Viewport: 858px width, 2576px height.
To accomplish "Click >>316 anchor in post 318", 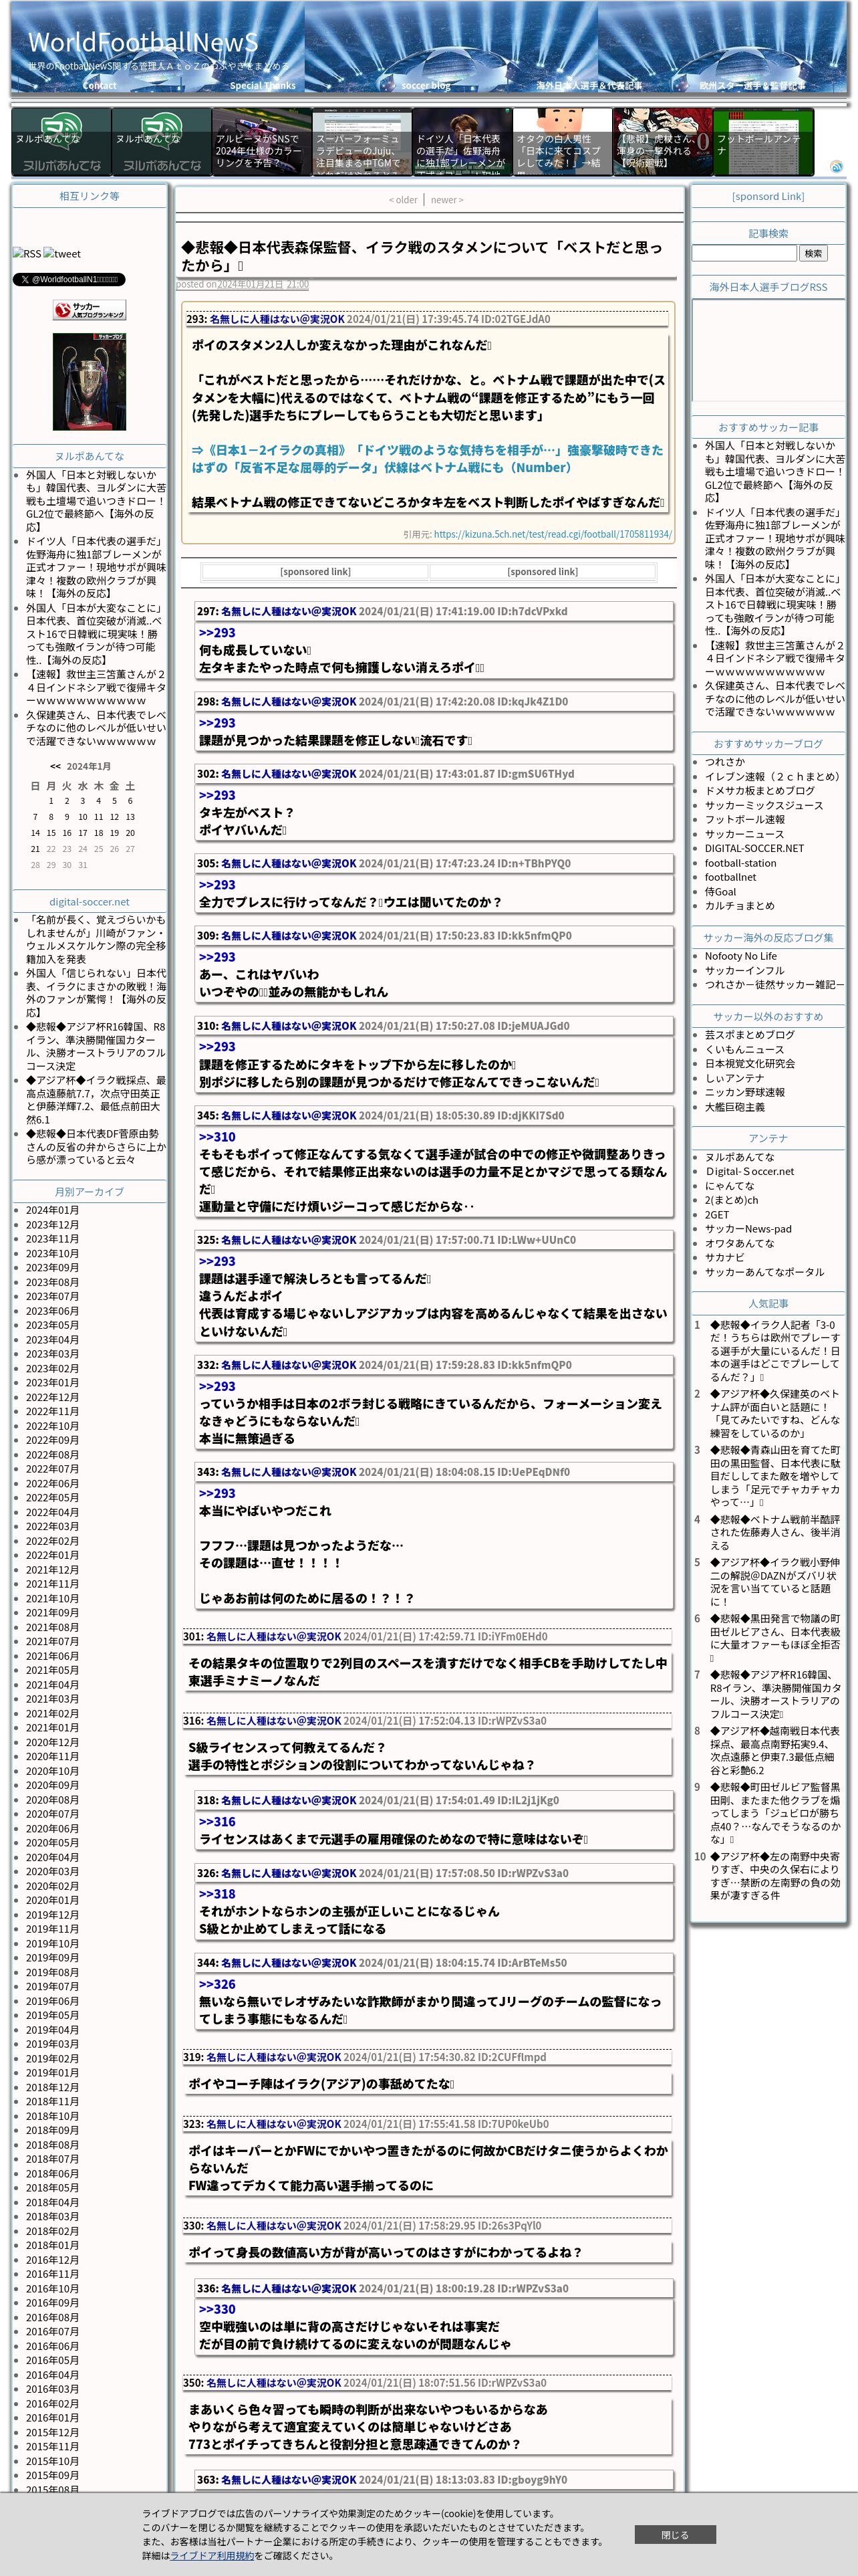I will [217, 1822].
